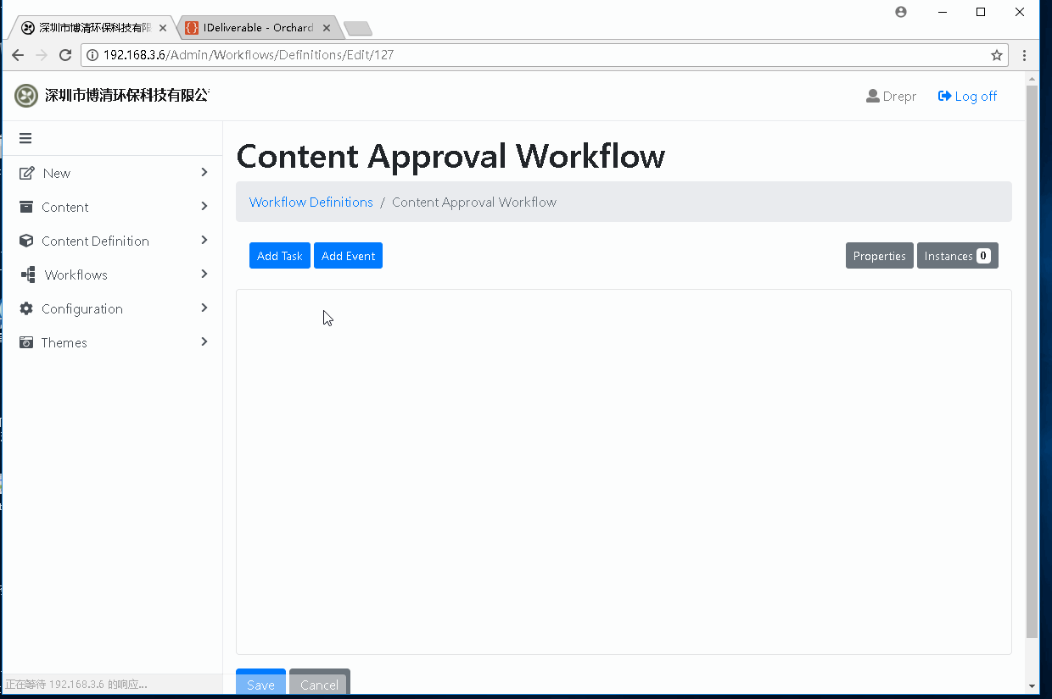Open the Configuration gear icon

[28, 308]
